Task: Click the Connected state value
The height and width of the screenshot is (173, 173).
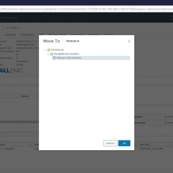Action: point(22,61)
